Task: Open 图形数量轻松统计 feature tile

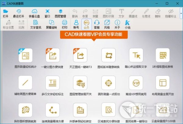Action: [x=25, y=55]
